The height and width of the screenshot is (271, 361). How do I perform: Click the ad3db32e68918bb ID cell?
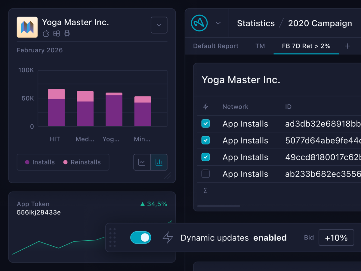click(x=323, y=124)
